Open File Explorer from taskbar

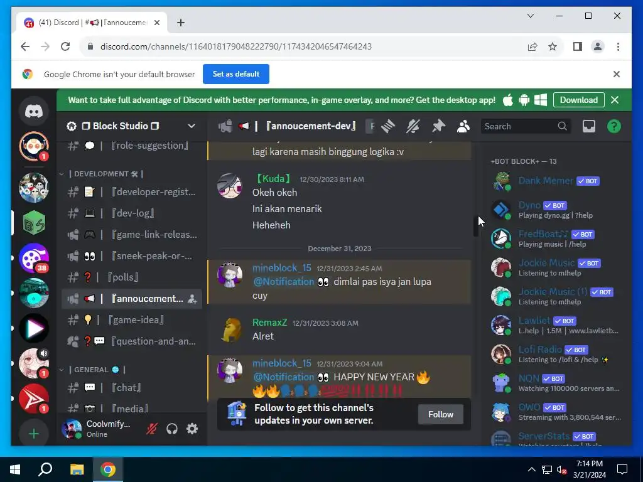[77, 469]
